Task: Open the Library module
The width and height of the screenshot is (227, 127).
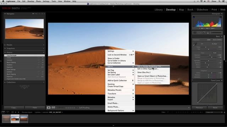Action: click(x=159, y=10)
